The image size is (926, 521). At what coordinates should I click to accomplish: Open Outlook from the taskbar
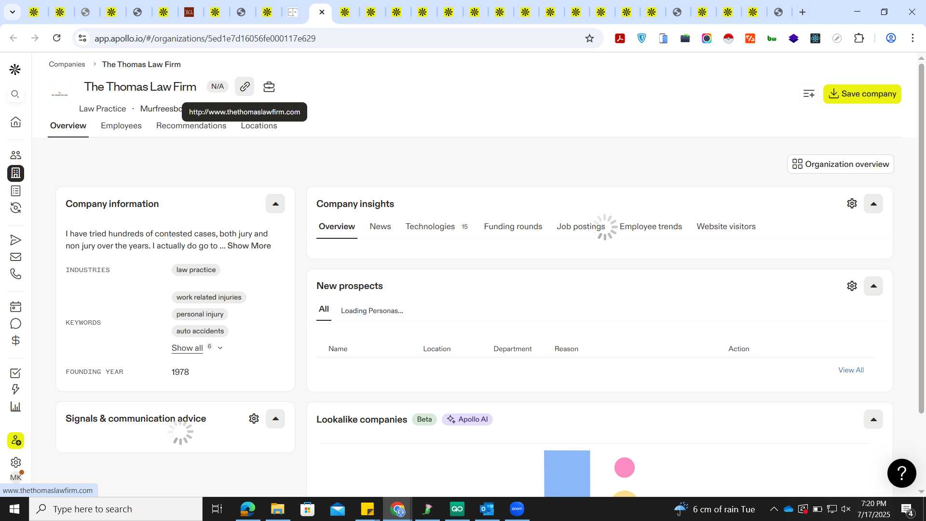487,509
